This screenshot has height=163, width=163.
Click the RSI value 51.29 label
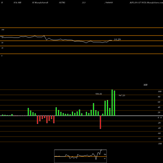pyautogui.click(x=117, y=39)
